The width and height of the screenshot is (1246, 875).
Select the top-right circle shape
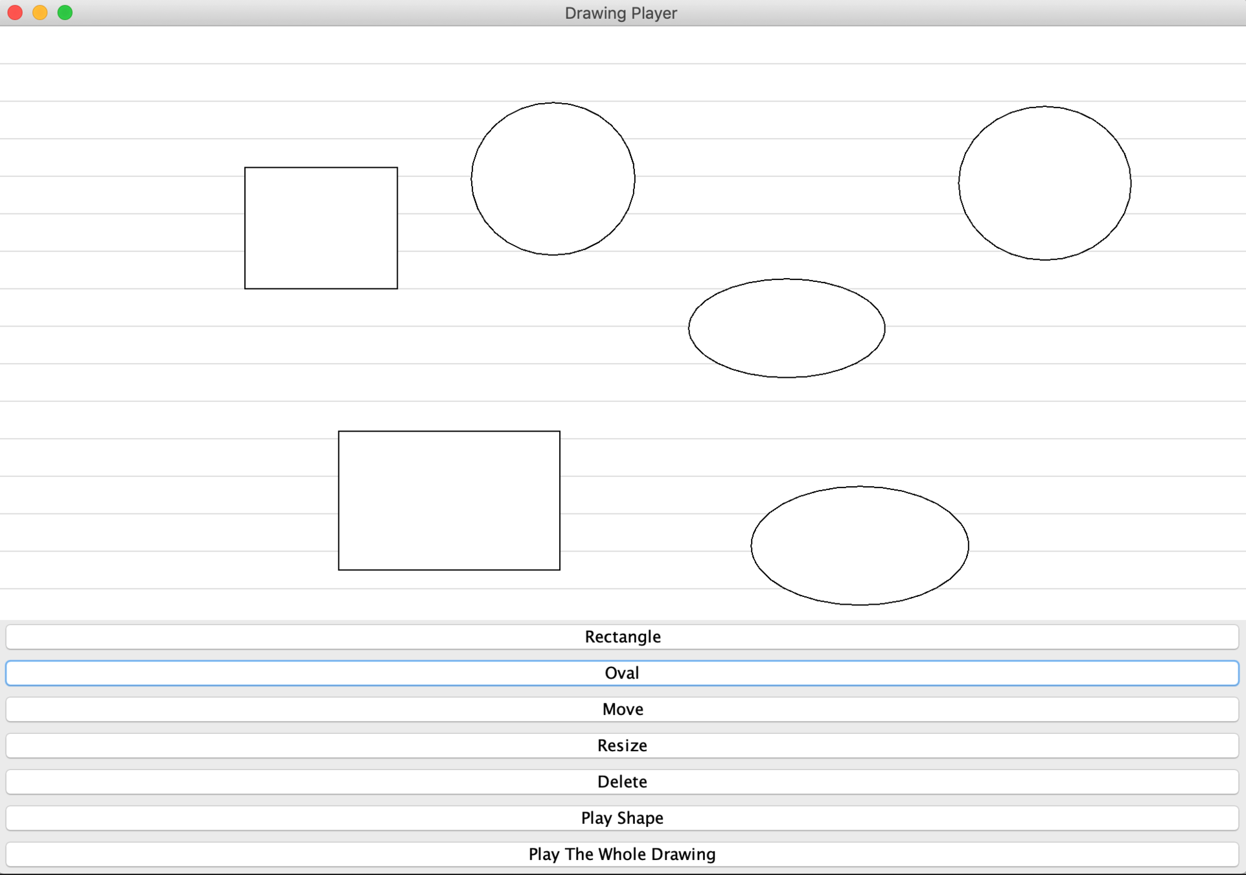1044,183
